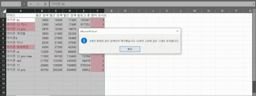The image size is (256, 96).
Task: Select the cell with value 12200
Action: [42, 52]
